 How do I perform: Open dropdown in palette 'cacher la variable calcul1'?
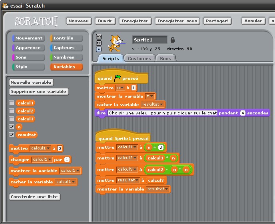click(66, 182)
